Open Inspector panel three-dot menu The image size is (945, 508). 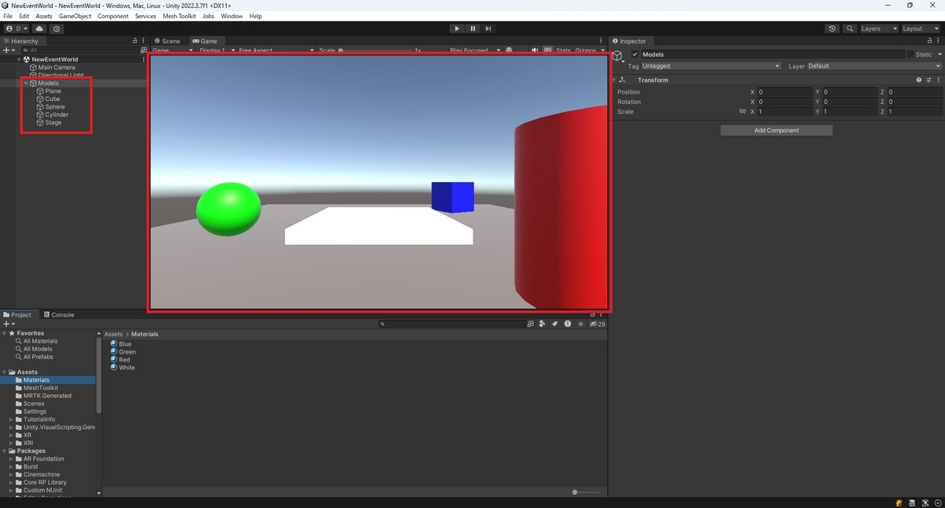(939, 41)
